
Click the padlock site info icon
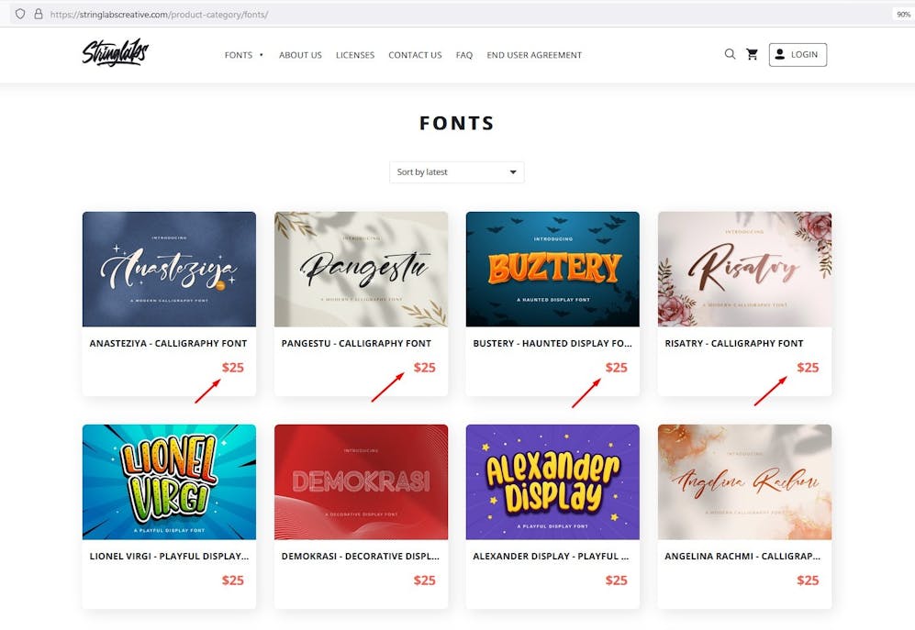click(38, 15)
